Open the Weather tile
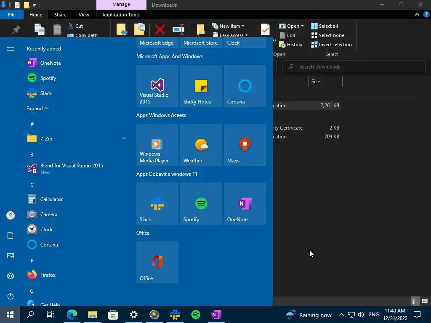Screen dimensions: 431x323 [x=201, y=145]
